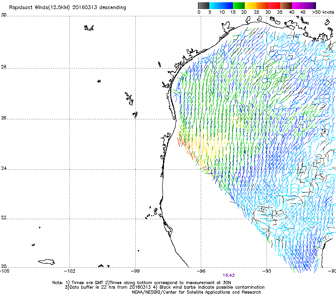This screenshot has width=336, height=295.
Task: Select the '15' legend scale label
Action: coord(233,12)
